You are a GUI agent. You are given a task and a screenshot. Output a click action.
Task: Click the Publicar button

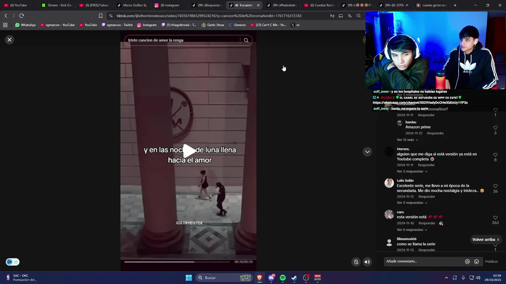click(491, 262)
